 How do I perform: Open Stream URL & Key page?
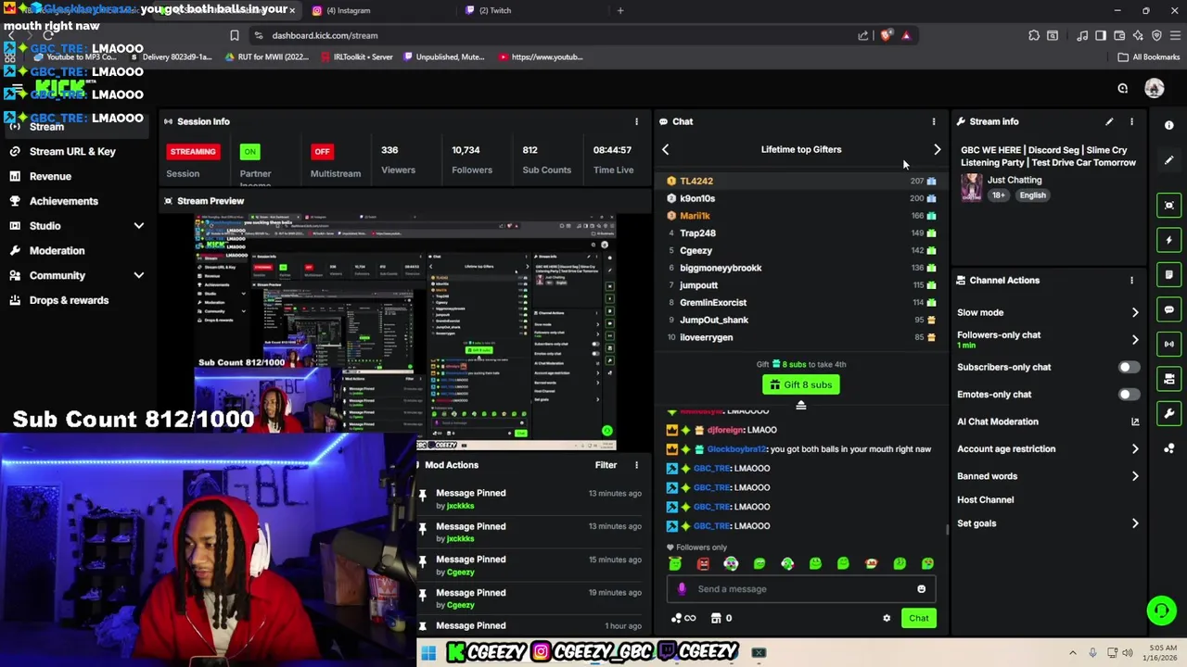[x=72, y=151]
